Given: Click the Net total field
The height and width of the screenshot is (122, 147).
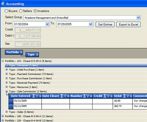Looking at the screenshot, I should [28, 44].
